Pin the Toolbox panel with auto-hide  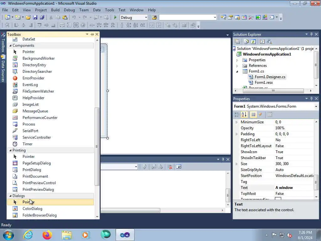tap(92, 34)
